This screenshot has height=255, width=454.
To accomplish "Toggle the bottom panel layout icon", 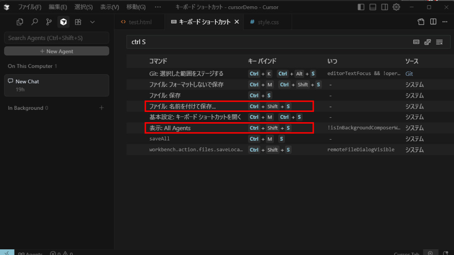I will pyautogui.click(x=373, y=7).
